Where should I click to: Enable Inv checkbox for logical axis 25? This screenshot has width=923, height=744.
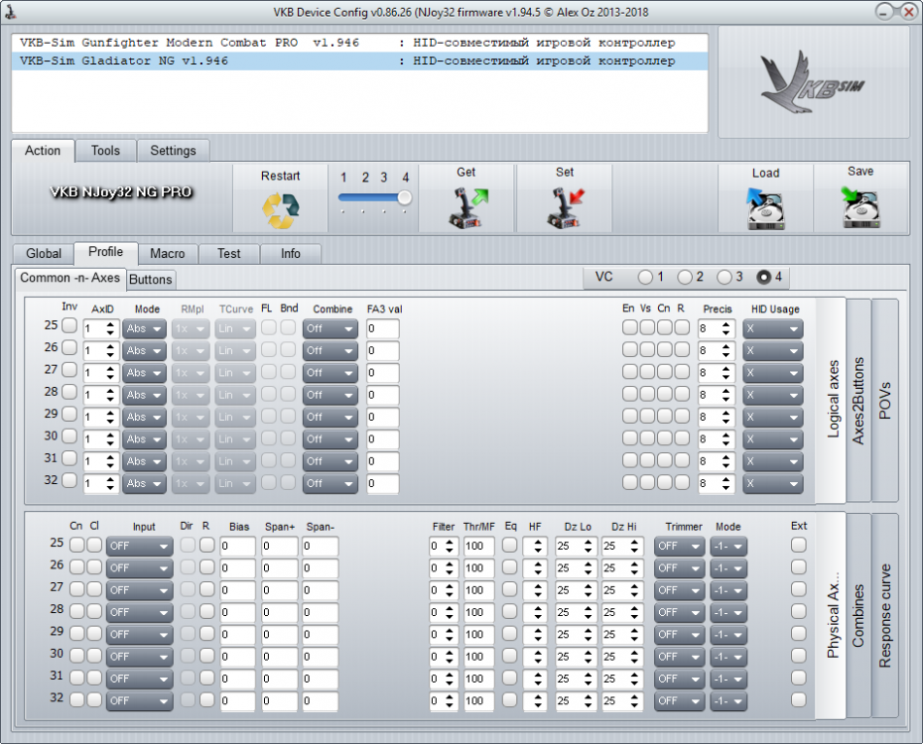pos(69,324)
